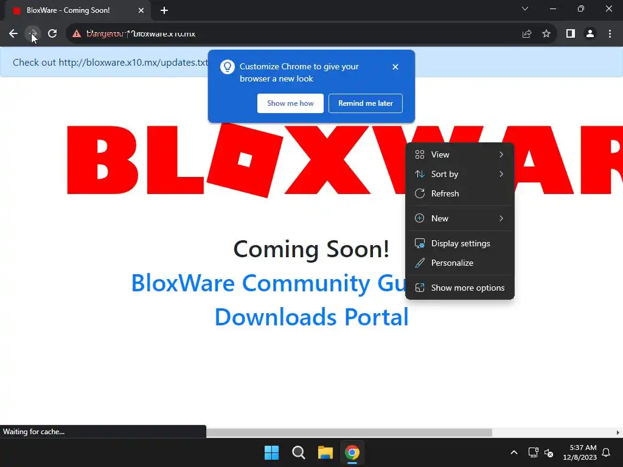The width and height of the screenshot is (623, 467).
Task: Show hidden tray icons chevron
Action: 513,452
